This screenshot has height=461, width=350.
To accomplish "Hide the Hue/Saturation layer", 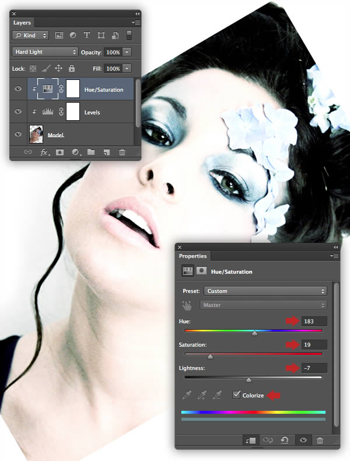I will click(18, 89).
